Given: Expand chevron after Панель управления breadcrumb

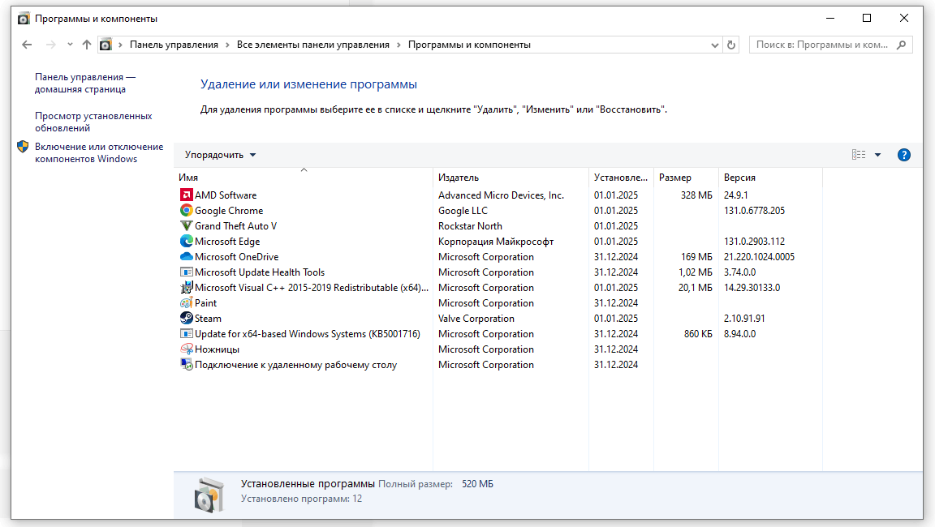Looking at the screenshot, I should click(227, 45).
